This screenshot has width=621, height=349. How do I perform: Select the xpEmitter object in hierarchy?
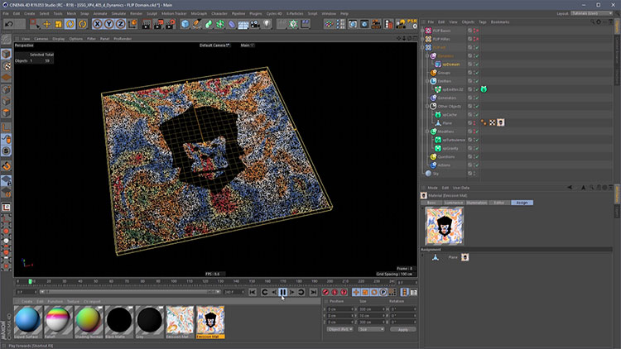[x=453, y=89]
